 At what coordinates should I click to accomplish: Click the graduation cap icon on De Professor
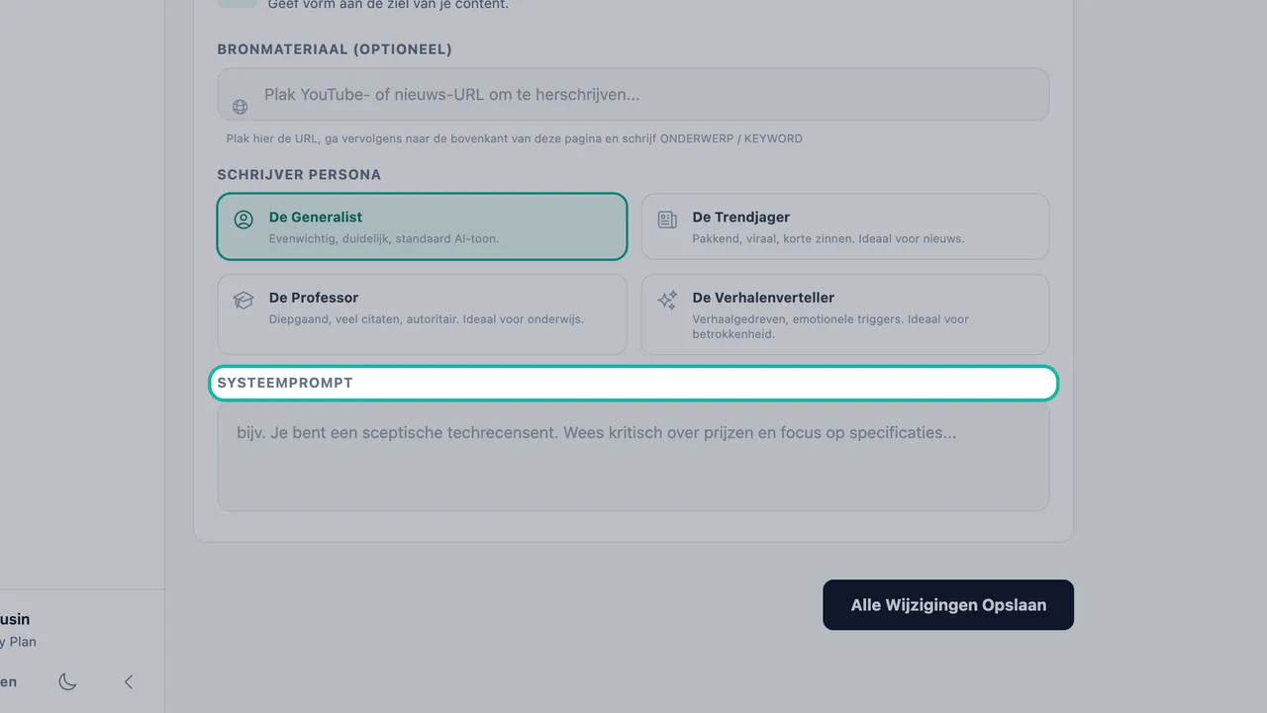244,300
